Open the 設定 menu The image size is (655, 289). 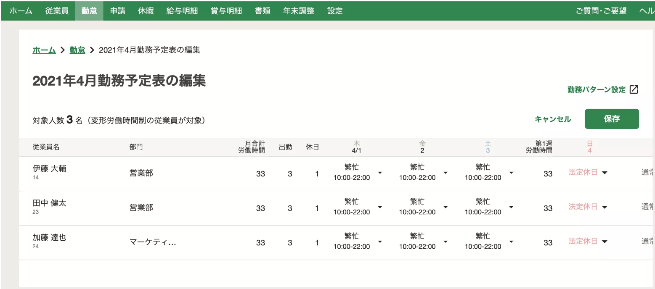click(x=334, y=11)
